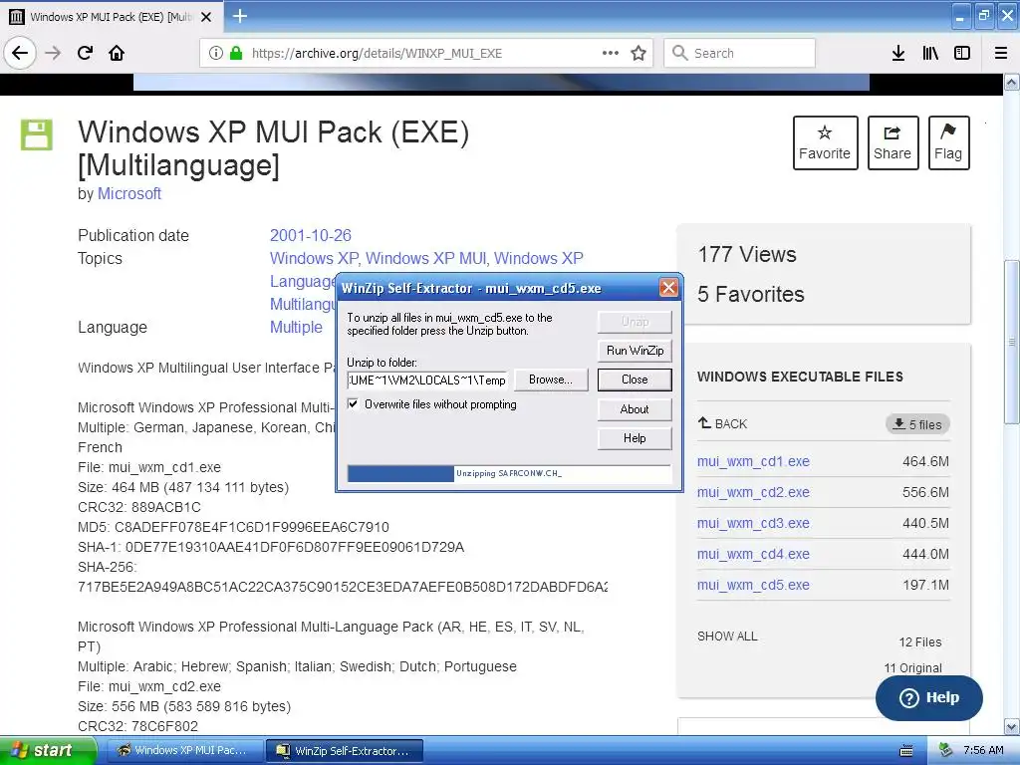The width and height of the screenshot is (1020, 765).
Task: Open the 2001-10-26 publication date link
Action: 311,235
